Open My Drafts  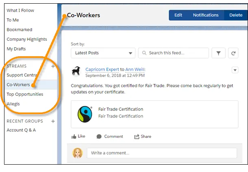click(16, 49)
